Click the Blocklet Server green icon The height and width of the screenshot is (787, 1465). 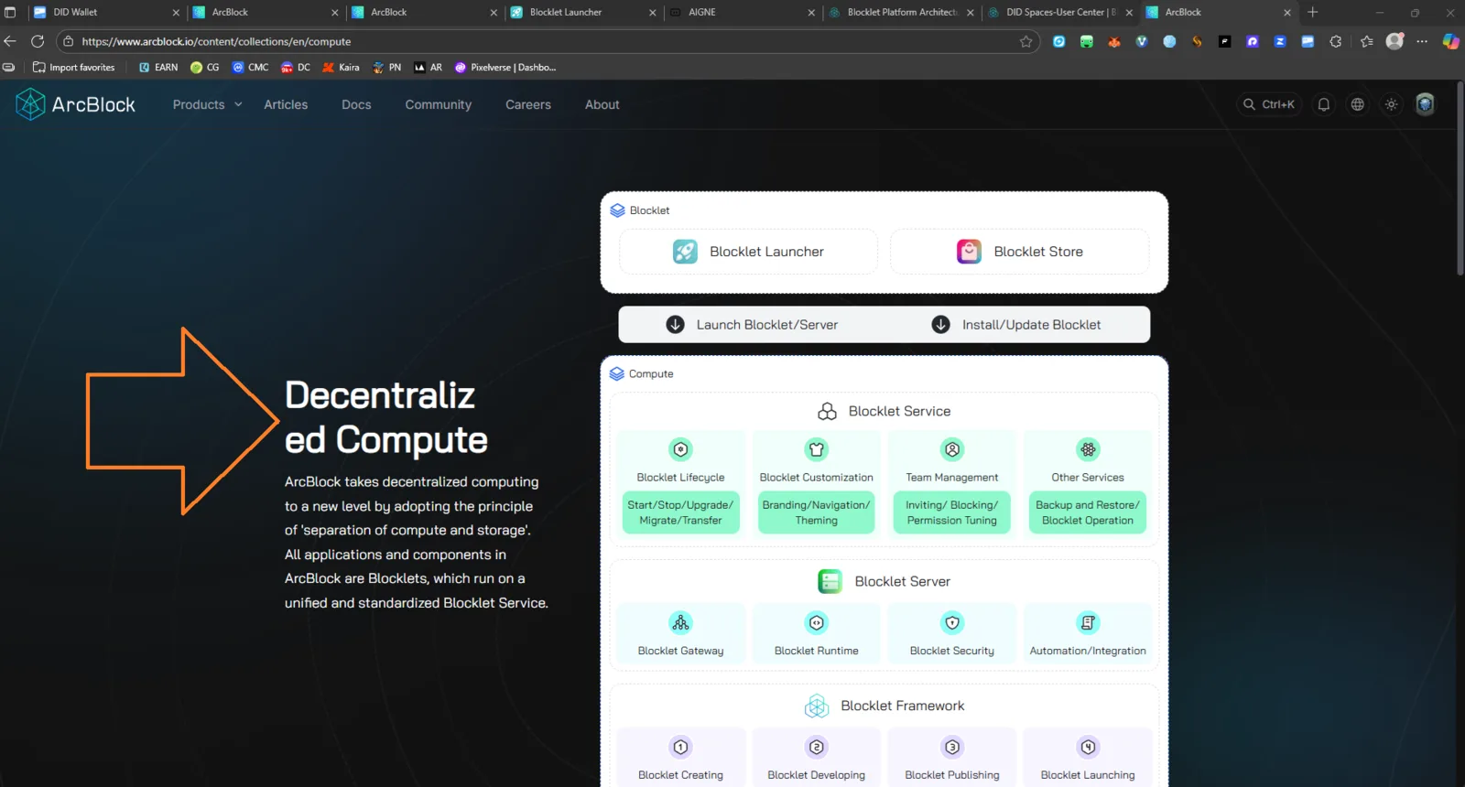830,581
